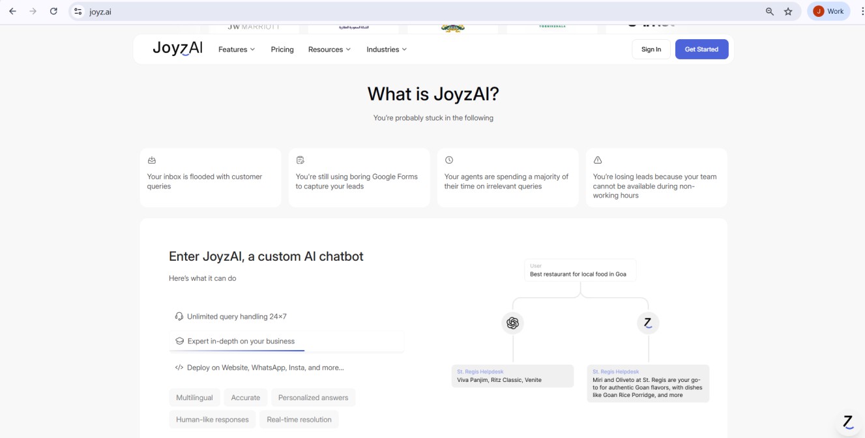This screenshot has width=865, height=438.
Task: Click the graduation cap icon on Expert in-depth
Action: tap(178, 340)
